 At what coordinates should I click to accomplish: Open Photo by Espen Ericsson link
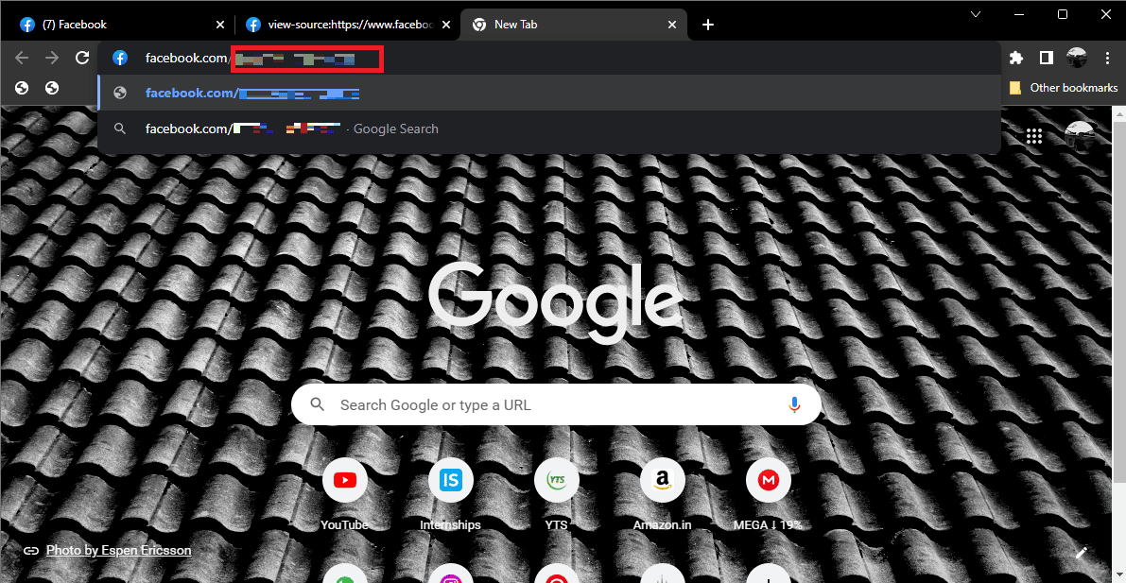pyautogui.click(x=118, y=551)
